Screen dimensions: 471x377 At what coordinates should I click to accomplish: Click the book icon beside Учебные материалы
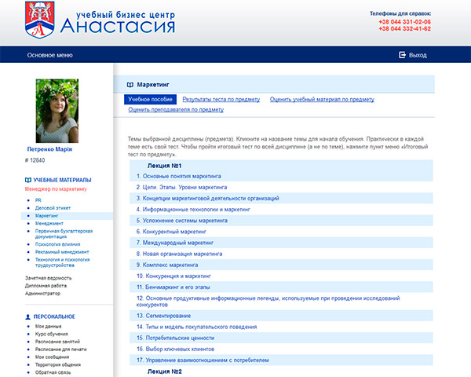click(29, 180)
